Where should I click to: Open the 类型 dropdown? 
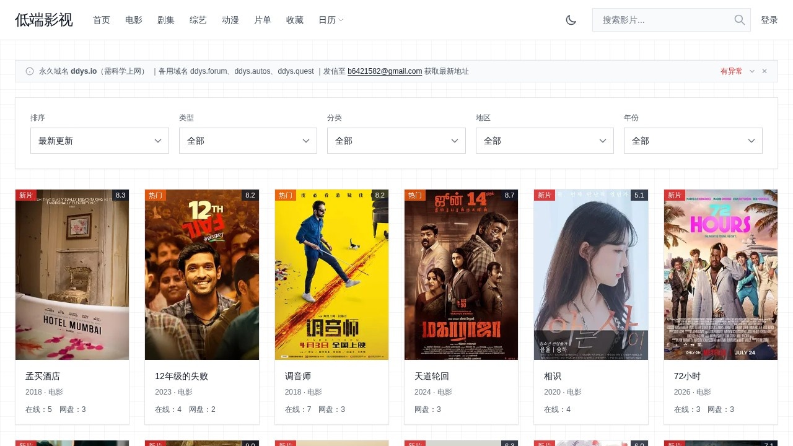(248, 141)
